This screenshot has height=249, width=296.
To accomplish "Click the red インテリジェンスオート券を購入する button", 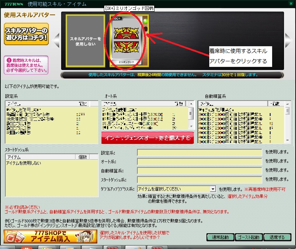I will (x=147, y=138).
